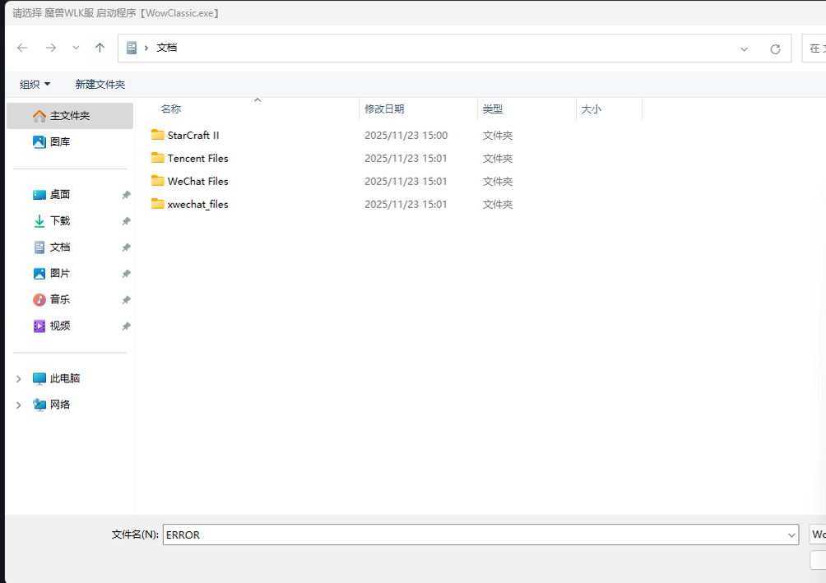This screenshot has height=583, width=826.
Task: Expand the 网络 tree node
Action: (19, 405)
